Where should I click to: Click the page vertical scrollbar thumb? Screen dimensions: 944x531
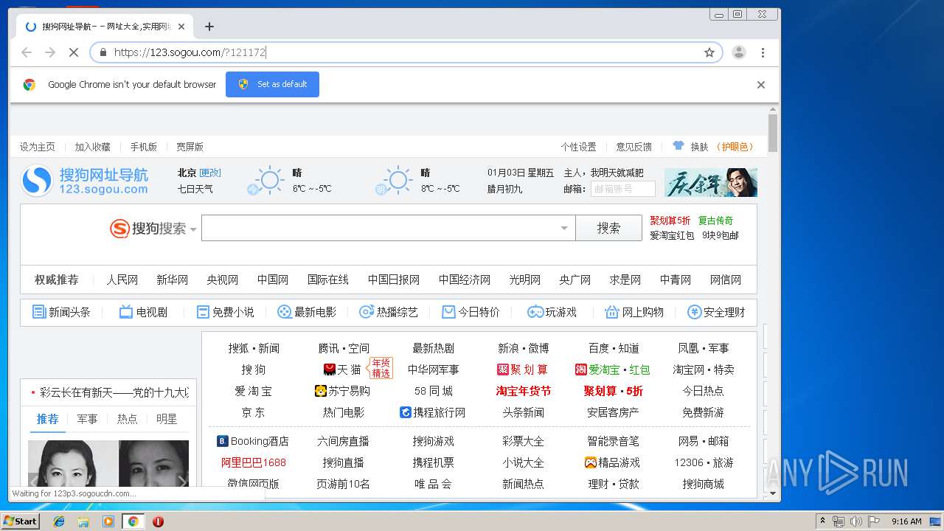[x=773, y=133]
